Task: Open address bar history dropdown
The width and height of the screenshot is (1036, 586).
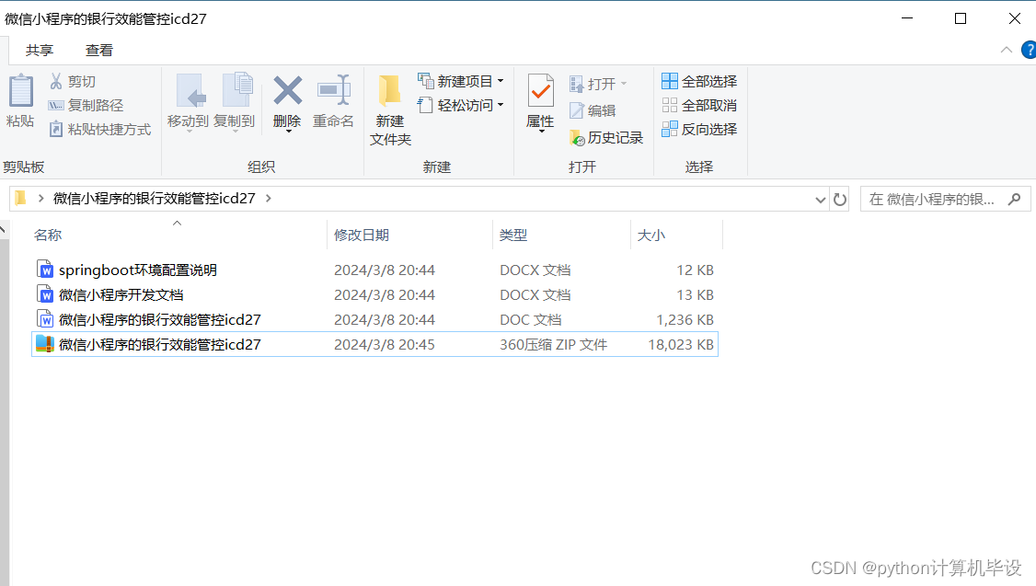Action: [820, 200]
